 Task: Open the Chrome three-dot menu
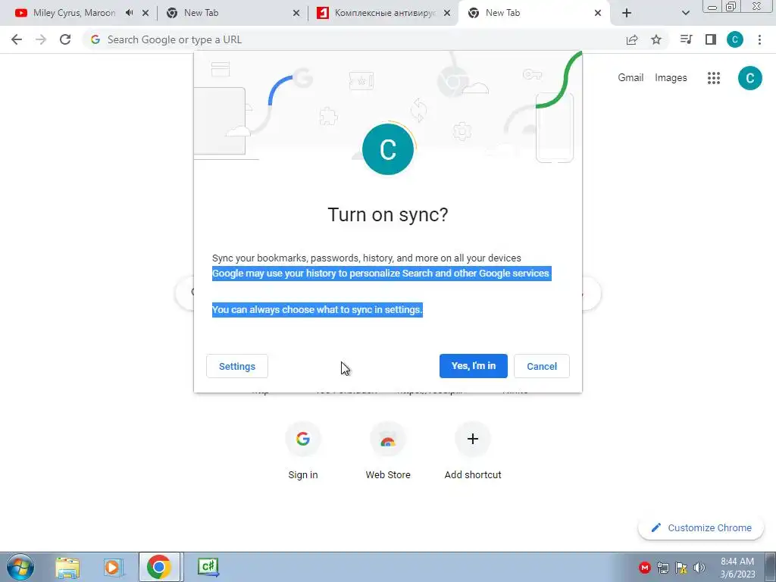point(759,39)
